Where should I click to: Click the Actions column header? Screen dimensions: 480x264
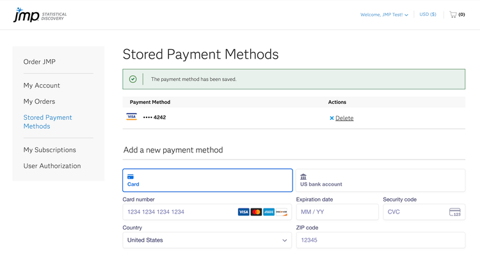point(337,102)
